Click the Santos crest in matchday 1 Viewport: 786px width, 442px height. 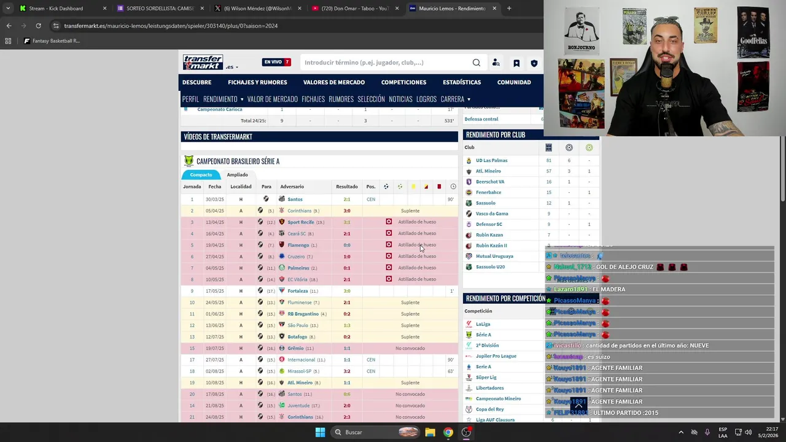click(282, 199)
